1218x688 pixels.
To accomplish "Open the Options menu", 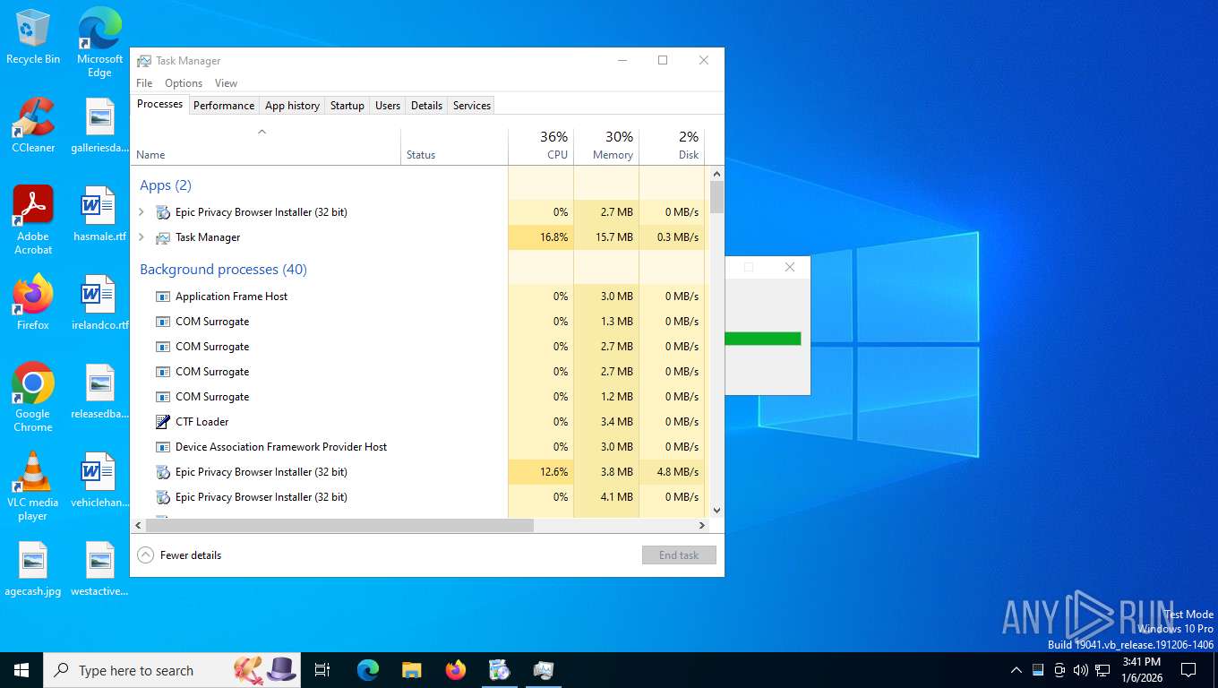I will point(184,83).
